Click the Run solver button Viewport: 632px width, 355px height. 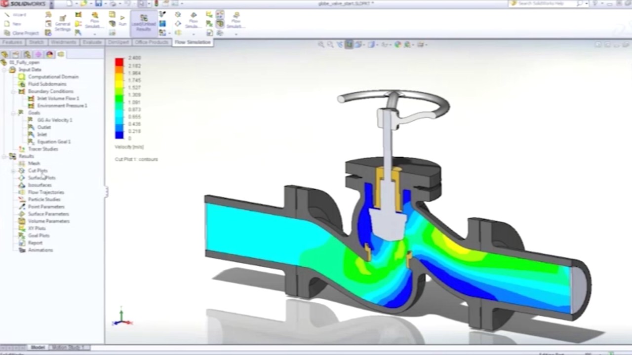[122, 21]
